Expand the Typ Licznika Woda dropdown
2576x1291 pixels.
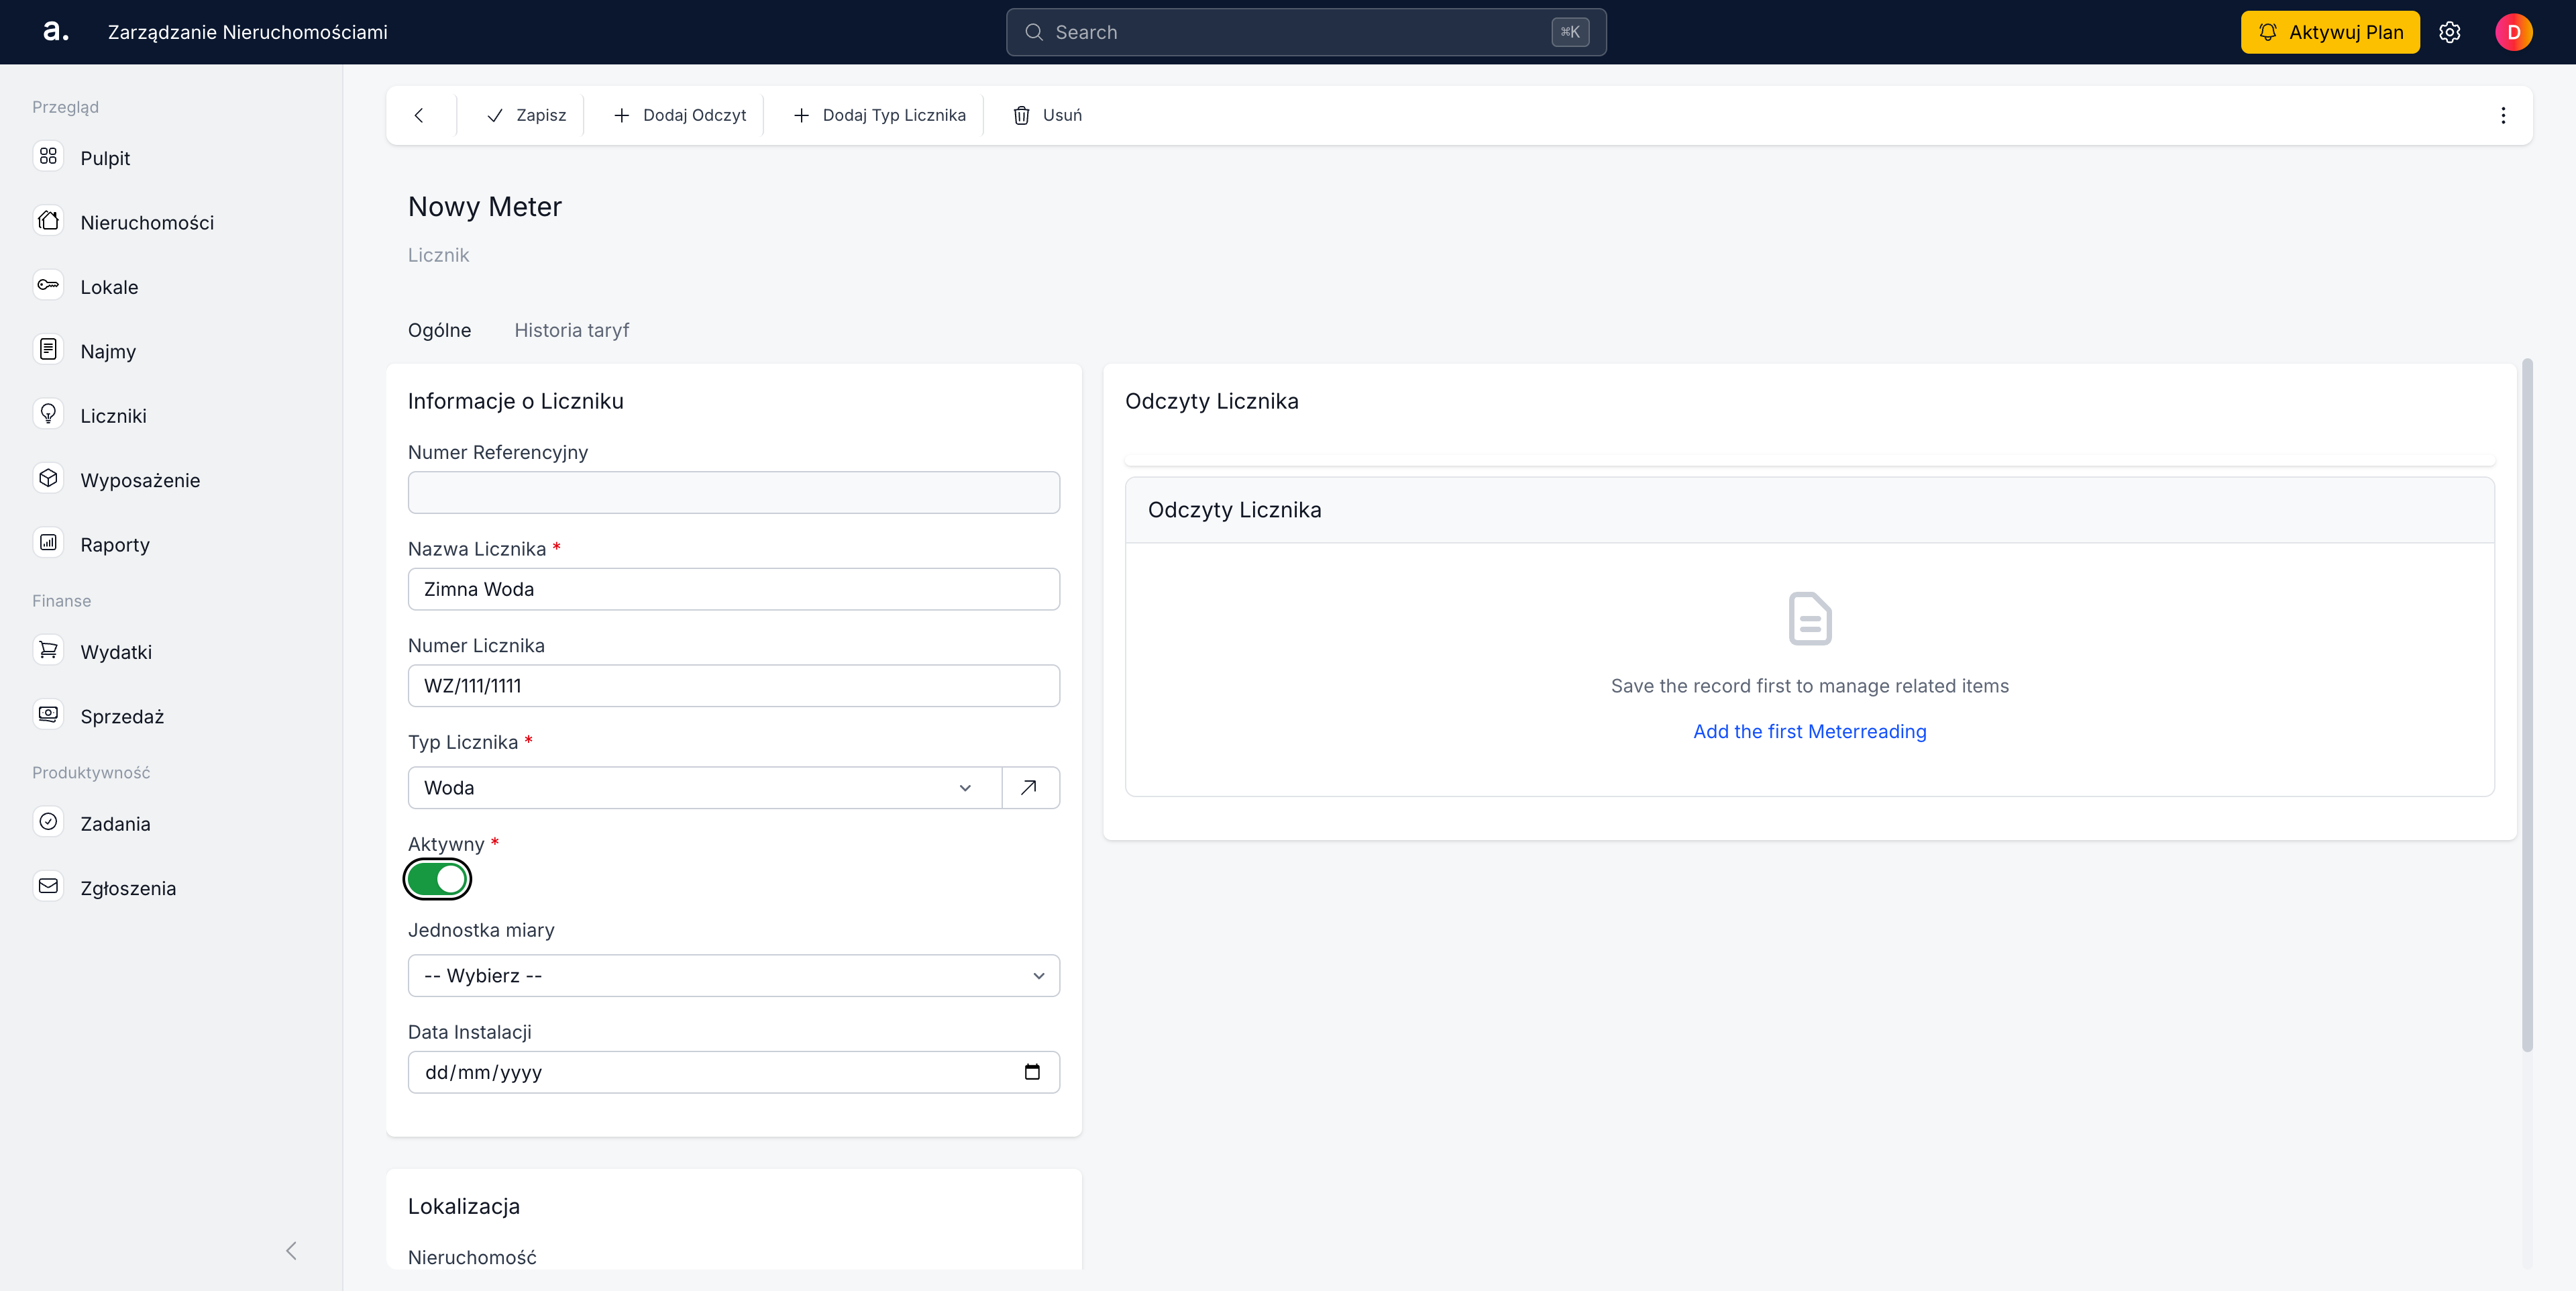pyautogui.click(x=704, y=788)
